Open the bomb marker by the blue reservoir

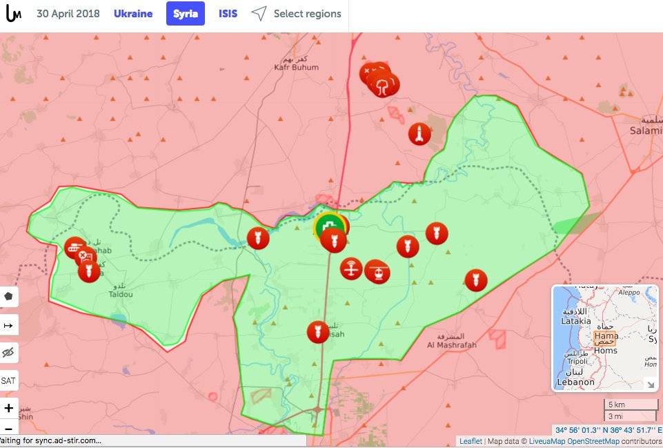258,238
